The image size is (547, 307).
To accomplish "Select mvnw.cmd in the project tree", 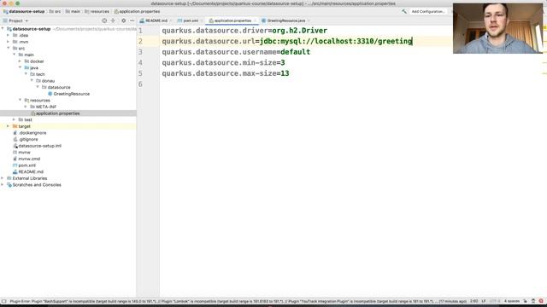I will (x=29, y=159).
